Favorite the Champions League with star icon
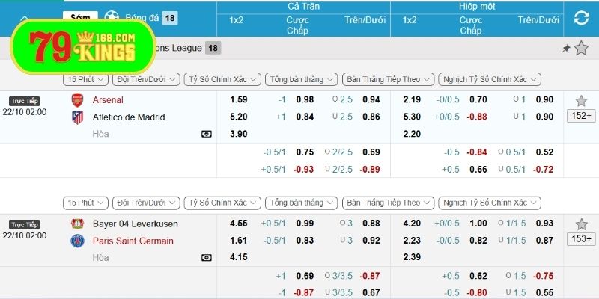Viewport: 599px width, 299px height. coord(581,49)
